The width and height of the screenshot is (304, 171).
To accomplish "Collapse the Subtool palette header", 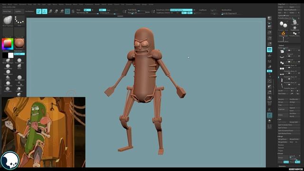I will pyautogui.click(x=281, y=46).
